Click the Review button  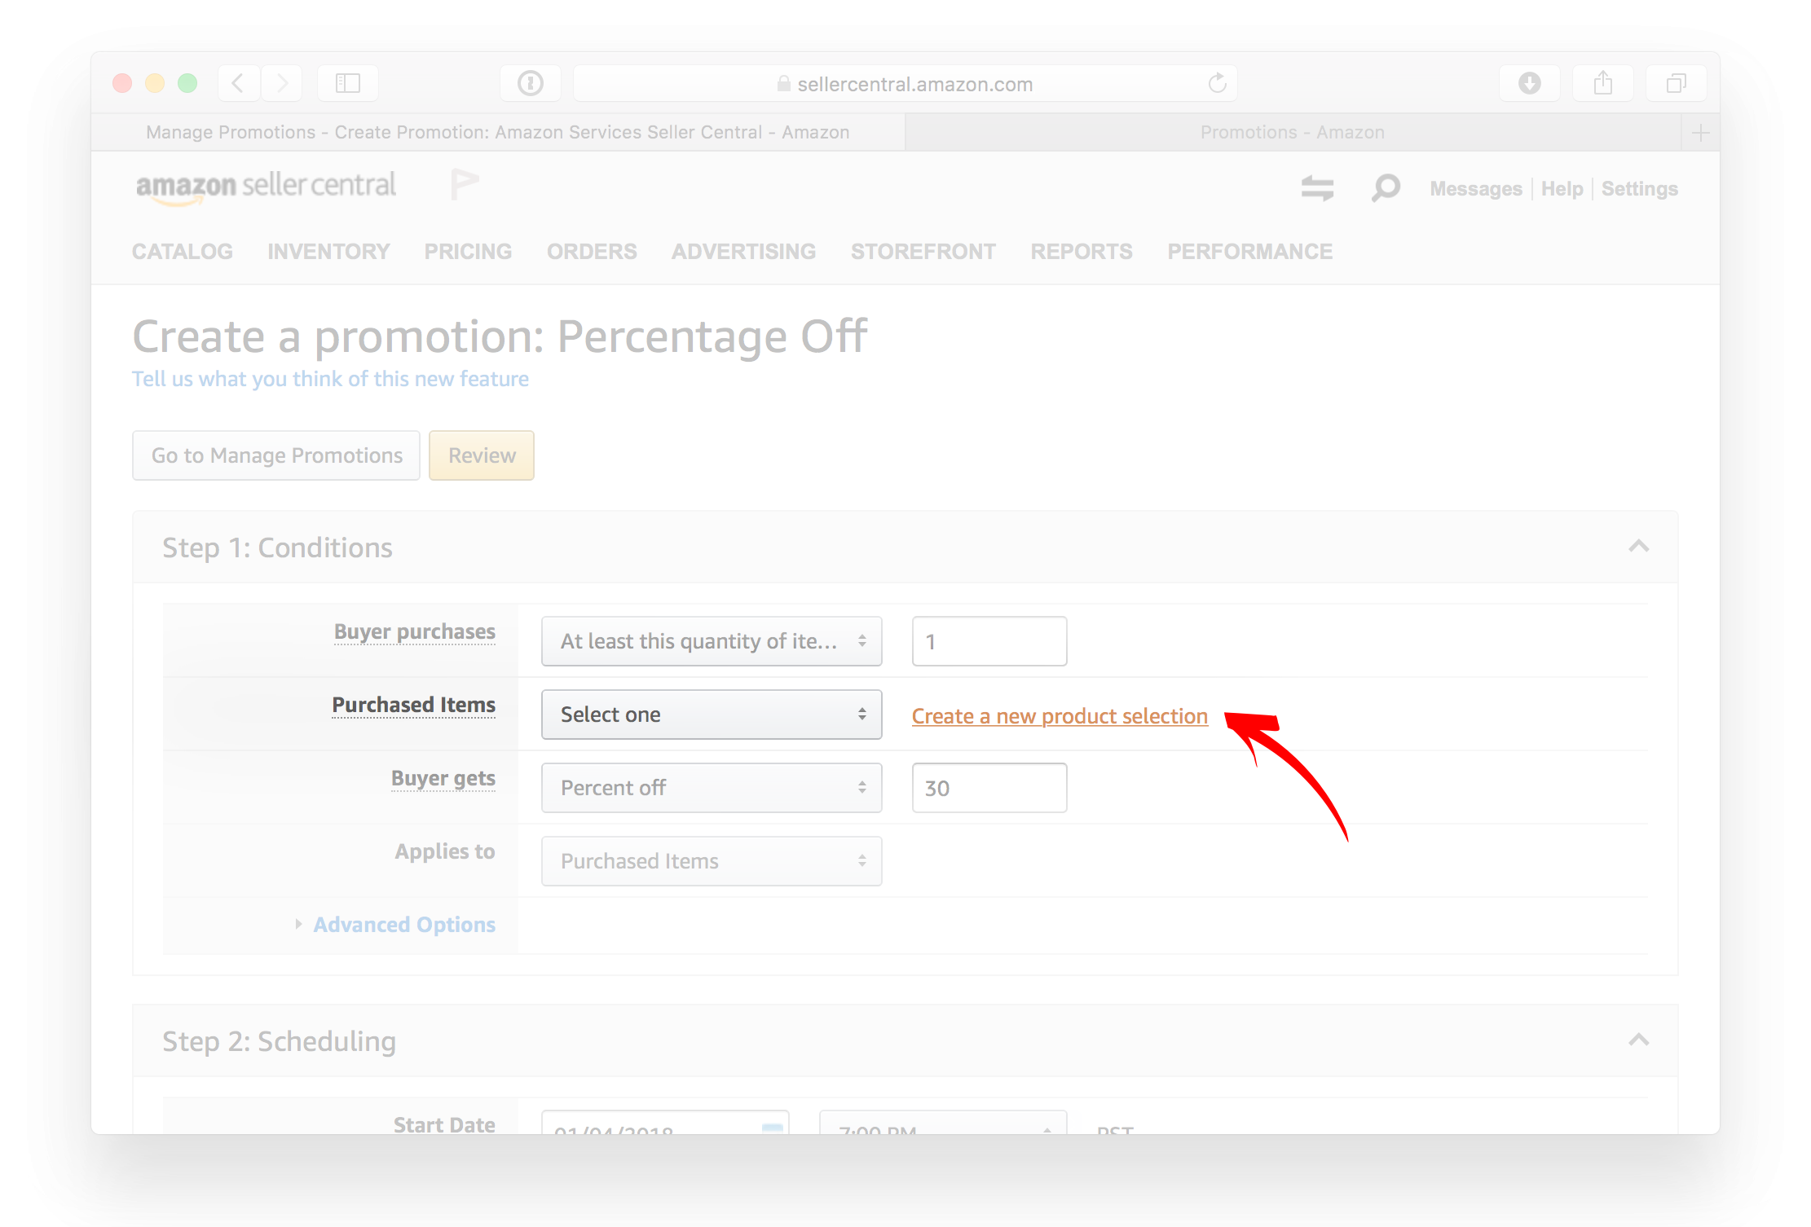point(482,455)
